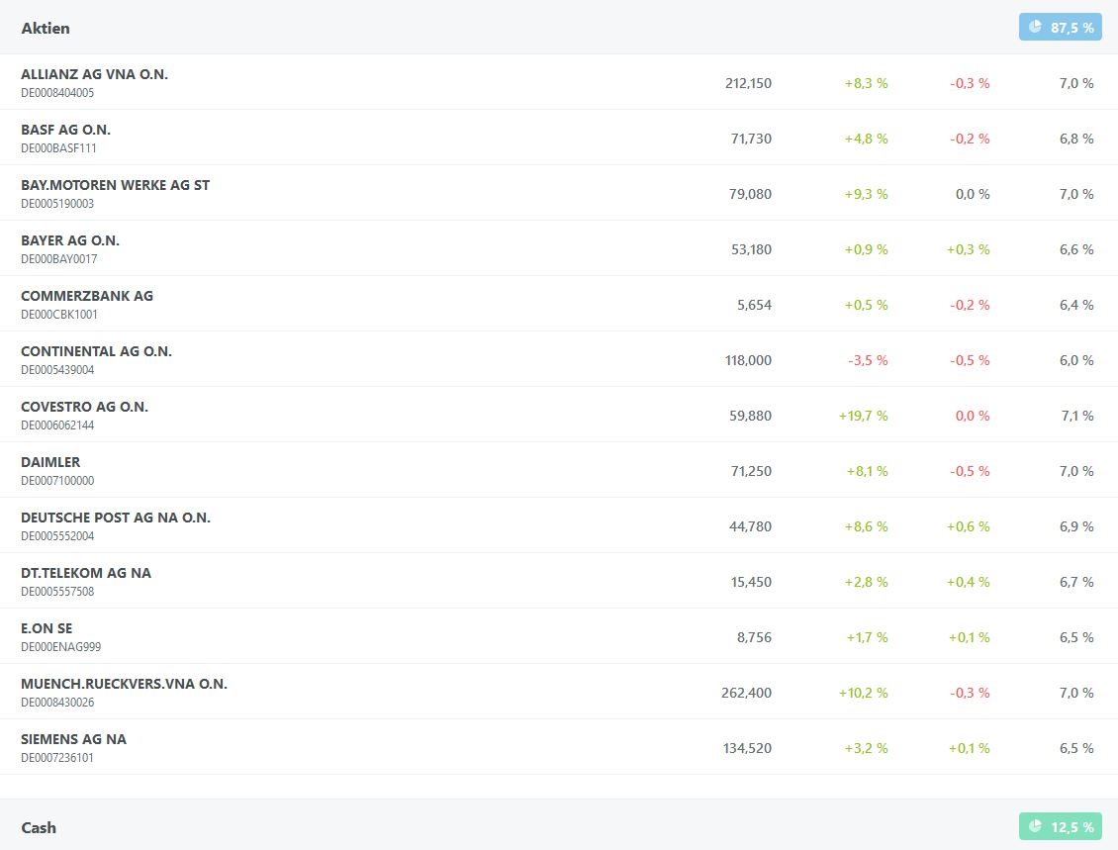Click the Muench. Rueckvers. price 262,400
This screenshot has width=1118, height=850.
(746, 693)
